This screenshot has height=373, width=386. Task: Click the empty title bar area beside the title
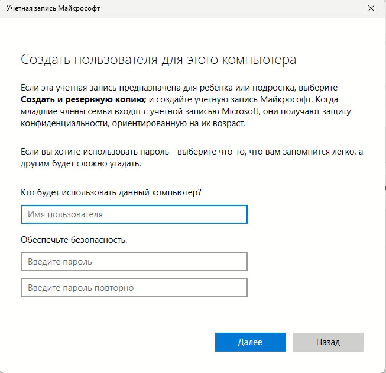click(x=231, y=8)
